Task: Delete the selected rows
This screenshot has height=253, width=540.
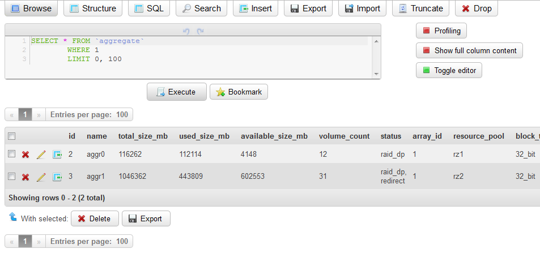Action: tap(95, 218)
